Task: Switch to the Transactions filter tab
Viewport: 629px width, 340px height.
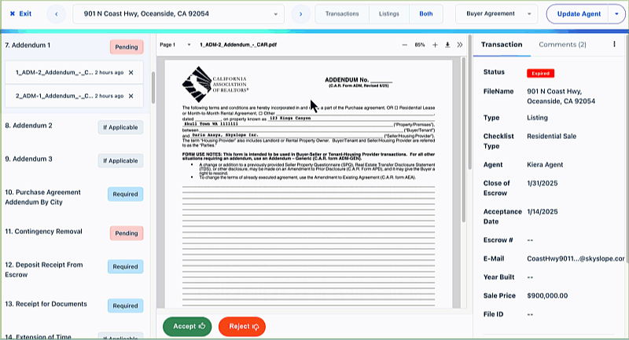Action: coord(342,14)
